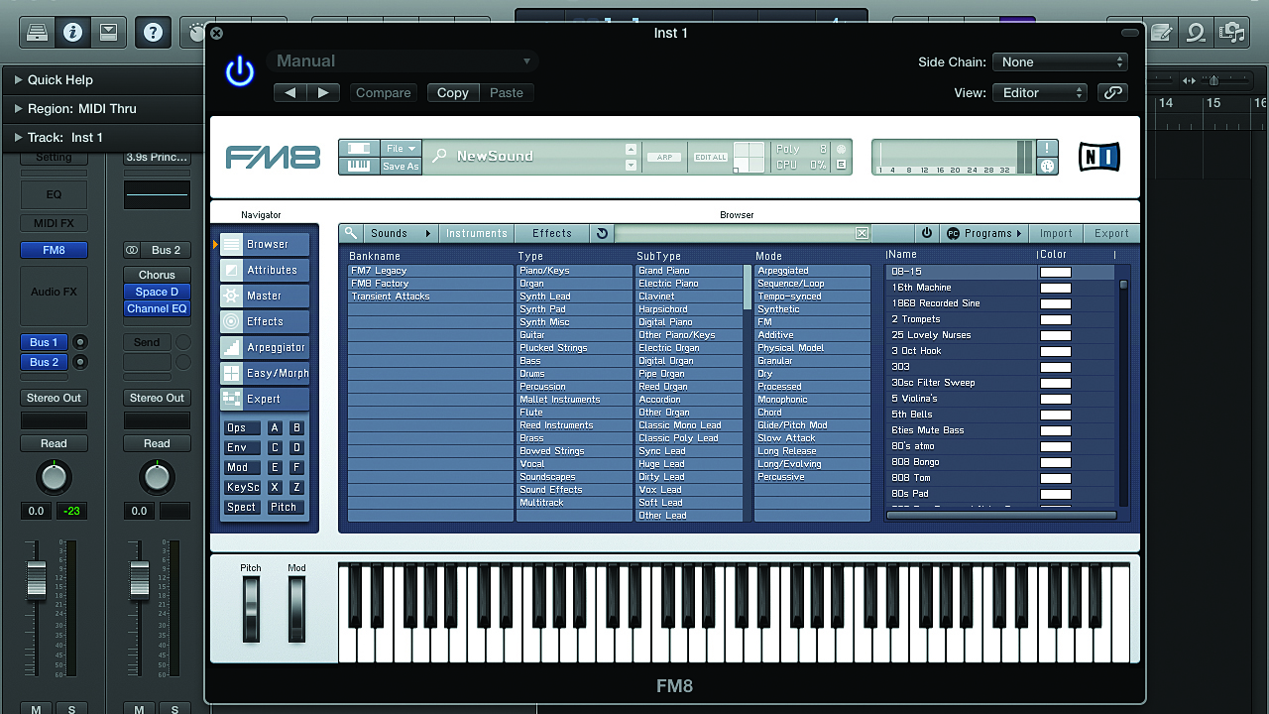The width and height of the screenshot is (1269, 714).
Task: Select next sound with down arrow
Action: click(631, 165)
